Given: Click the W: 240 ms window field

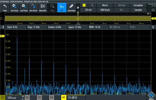Looking at the screenshot, I should (x=119, y=27).
